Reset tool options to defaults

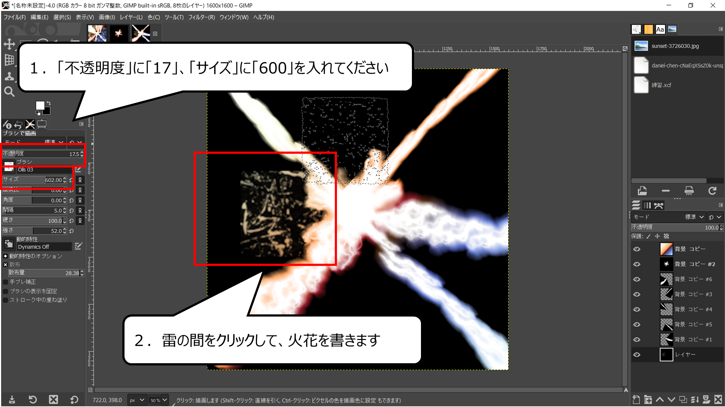[74, 399]
